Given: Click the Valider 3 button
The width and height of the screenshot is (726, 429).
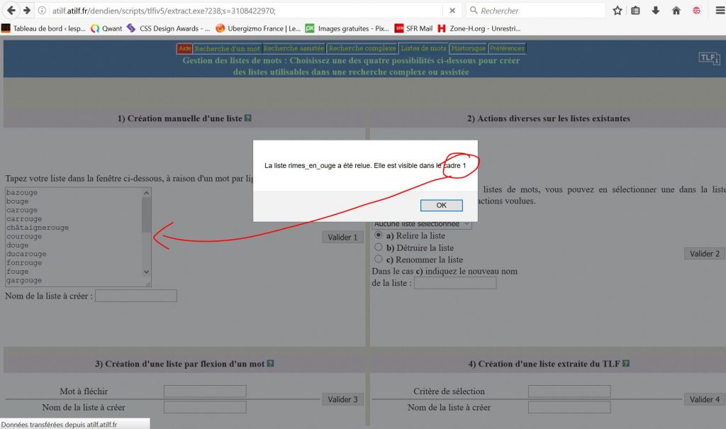Looking at the screenshot, I should point(342,399).
